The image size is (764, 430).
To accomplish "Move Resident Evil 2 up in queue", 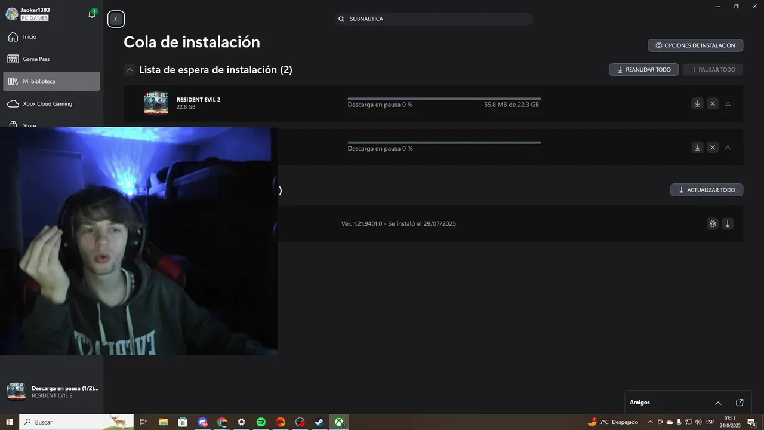I will [728, 104].
